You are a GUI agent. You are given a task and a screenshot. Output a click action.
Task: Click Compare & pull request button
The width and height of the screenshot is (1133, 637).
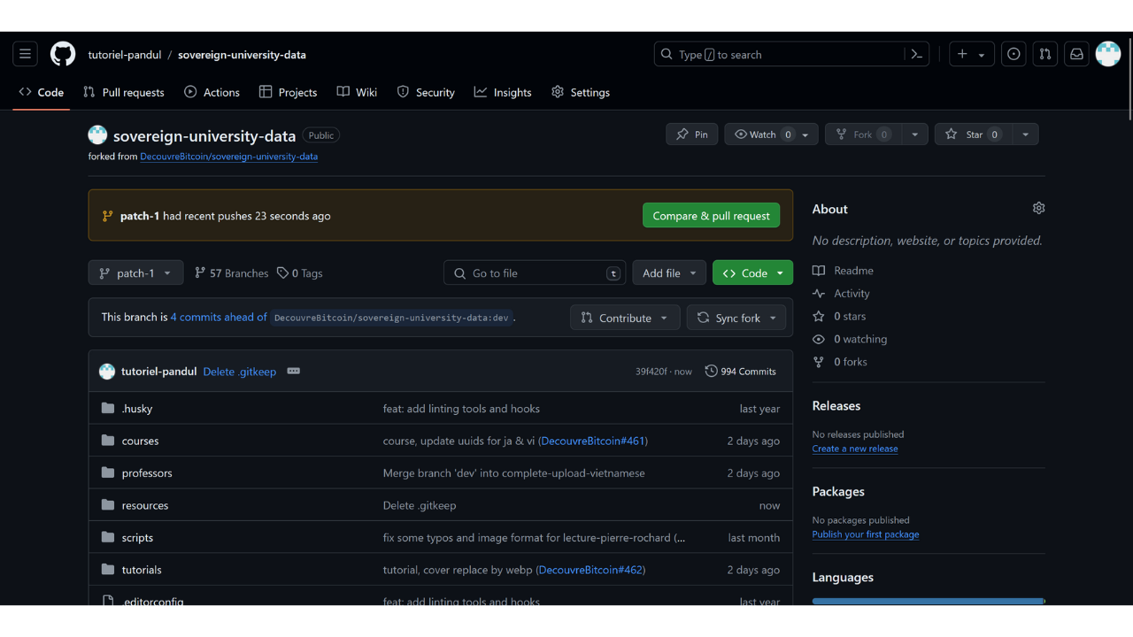point(711,215)
